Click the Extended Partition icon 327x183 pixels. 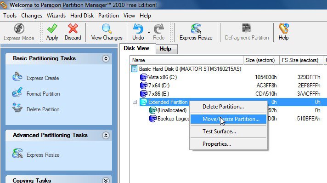(x=143, y=102)
